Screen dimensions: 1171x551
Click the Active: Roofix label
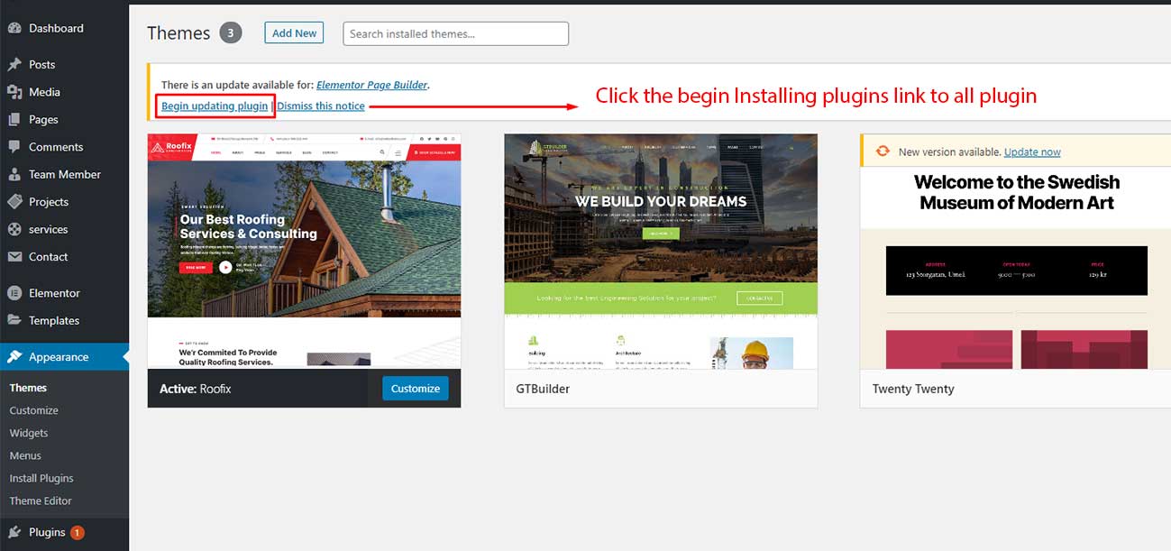(196, 389)
